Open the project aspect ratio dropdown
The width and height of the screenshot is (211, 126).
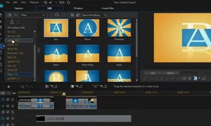tap(62, 3)
